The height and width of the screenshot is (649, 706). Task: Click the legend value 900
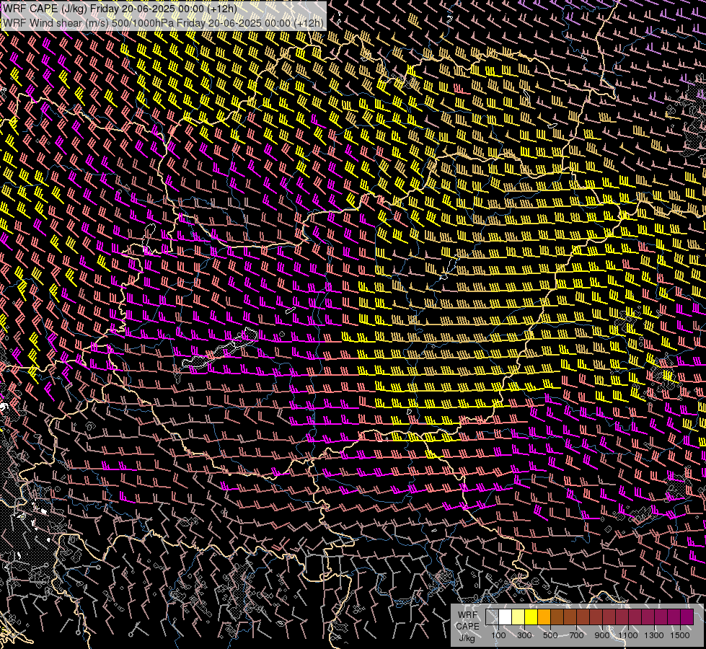[x=602, y=635]
